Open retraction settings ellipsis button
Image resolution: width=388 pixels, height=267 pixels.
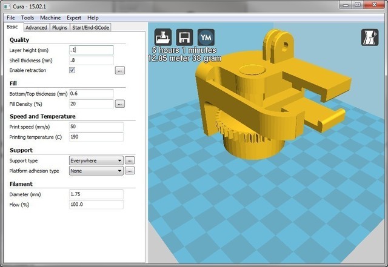tap(120, 70)
